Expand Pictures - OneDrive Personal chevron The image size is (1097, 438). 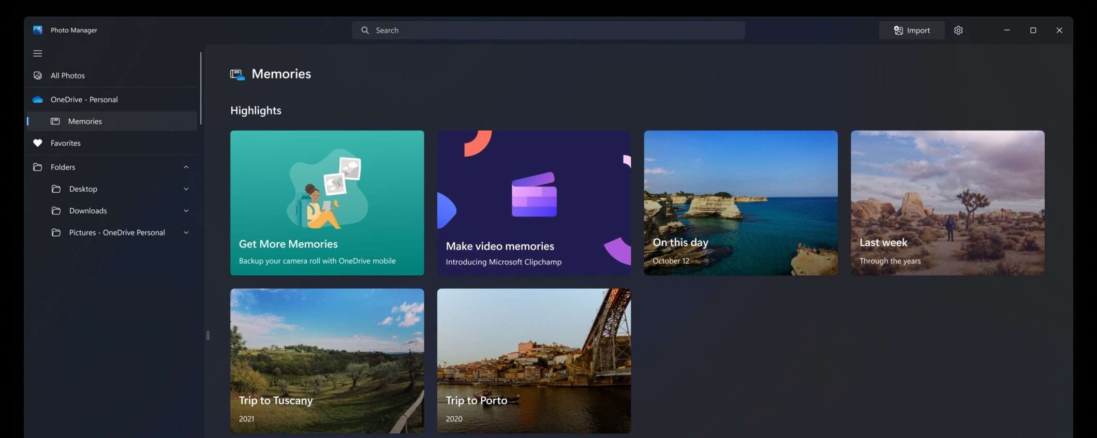coord(186,232)
